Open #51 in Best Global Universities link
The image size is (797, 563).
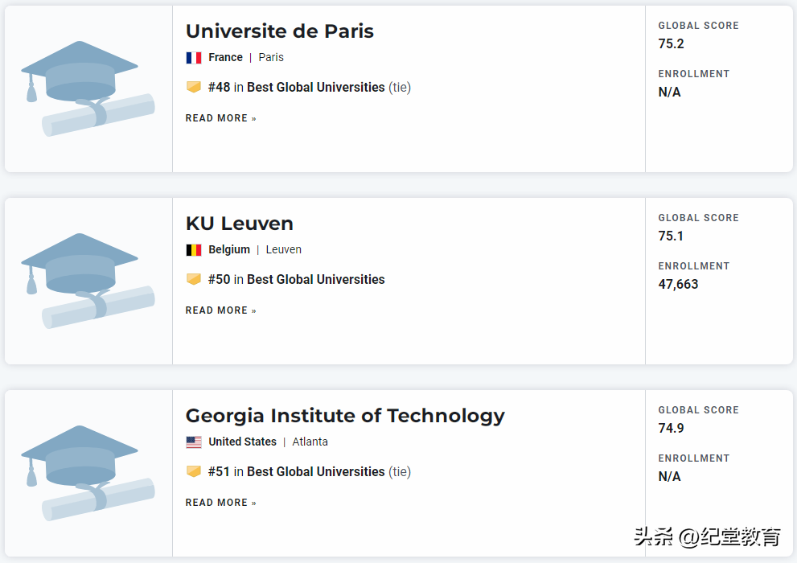coord(296,471)
